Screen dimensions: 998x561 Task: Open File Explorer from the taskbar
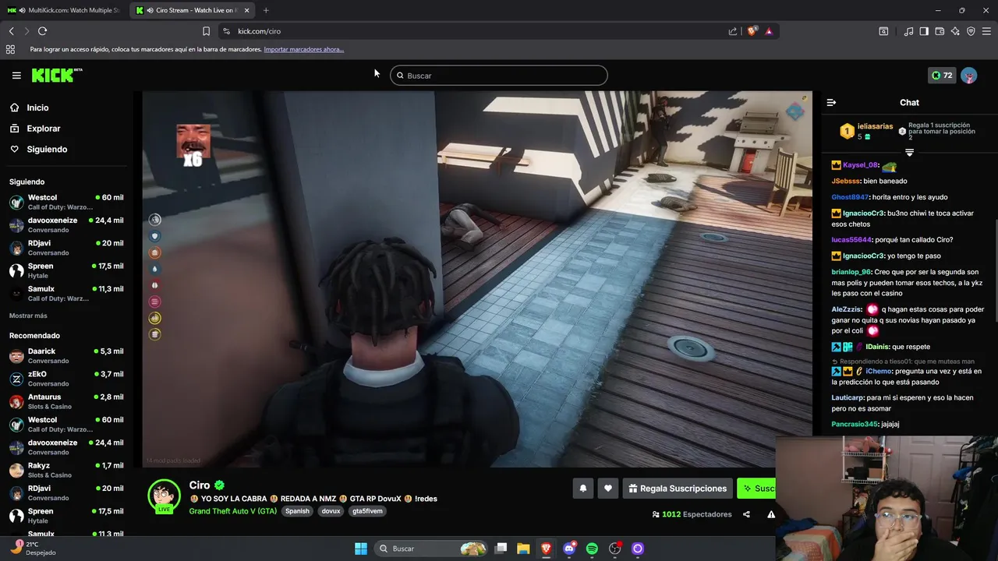523,549
